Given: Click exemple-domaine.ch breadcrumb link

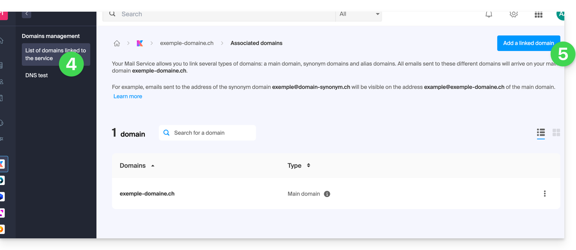Looking at the screenshot, I should (x=187, y=43).
